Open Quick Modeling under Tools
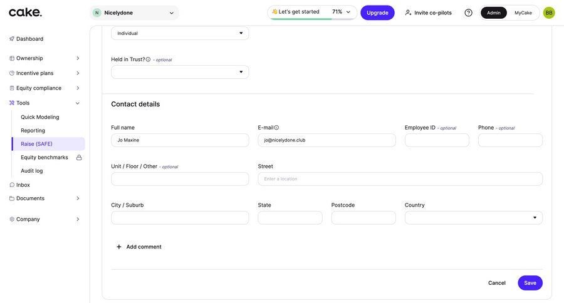564x303 pixels. (x=40, y=117)
